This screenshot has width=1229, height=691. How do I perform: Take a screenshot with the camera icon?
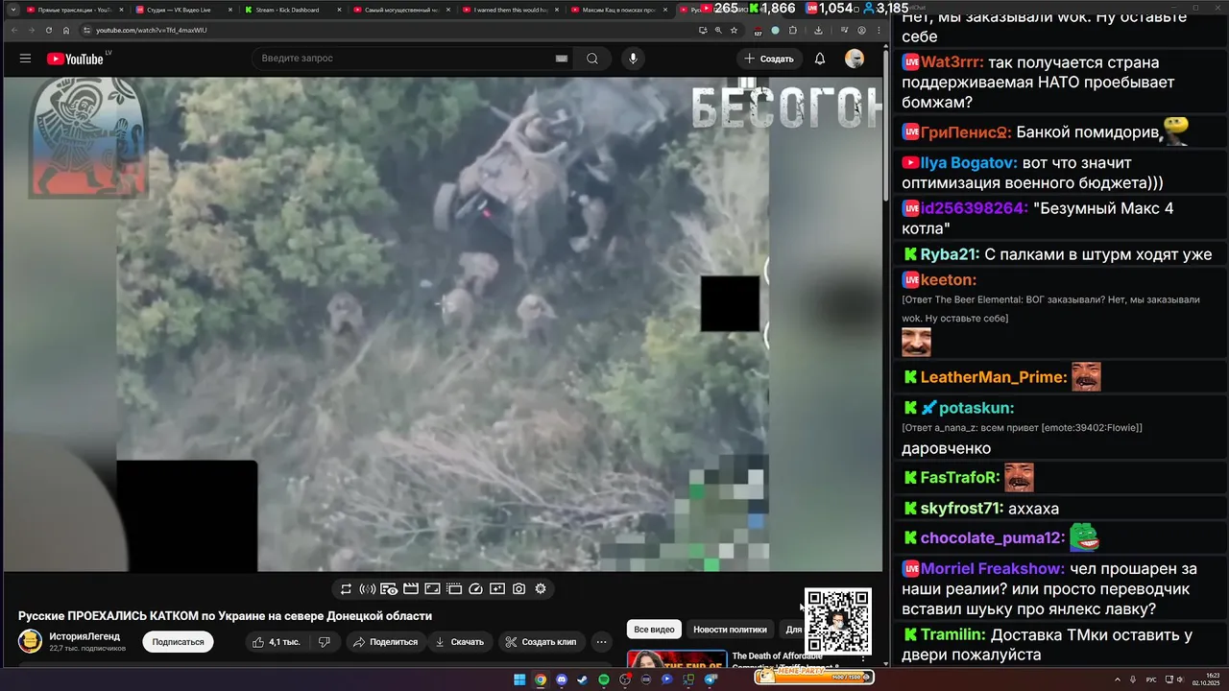click(518, 589)
